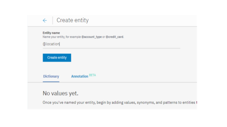
Task: Select the @account_type example text
Action: (92, 37)
